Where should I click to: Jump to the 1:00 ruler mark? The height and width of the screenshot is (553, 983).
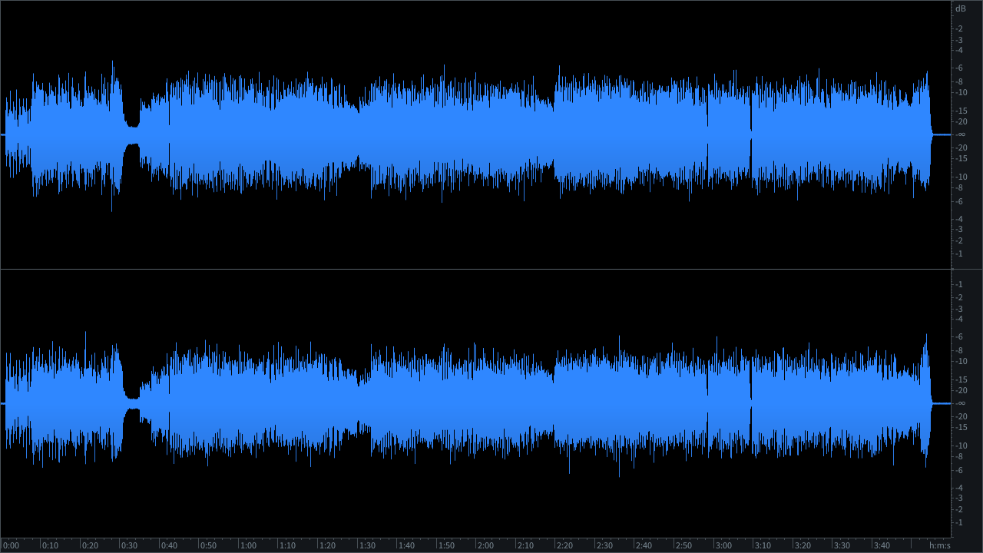pos(248,545)
